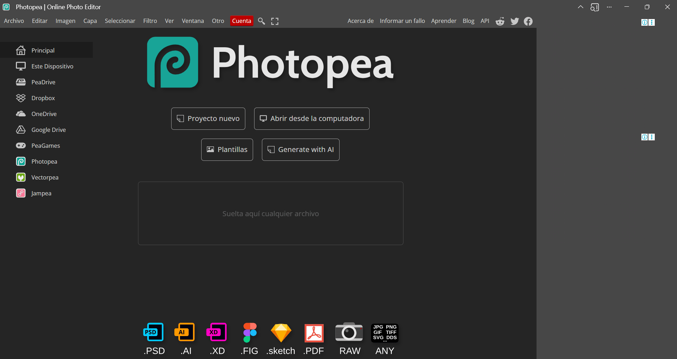The width and height of the screenshot is (677, 359).
Task: Select the .FIG Figma format icon
Action: coord(250,333)
